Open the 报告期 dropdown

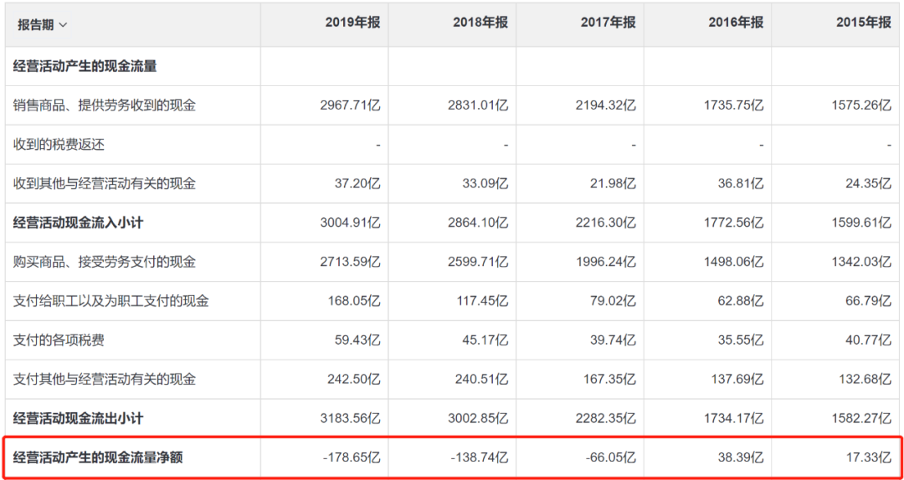(43, 24)
